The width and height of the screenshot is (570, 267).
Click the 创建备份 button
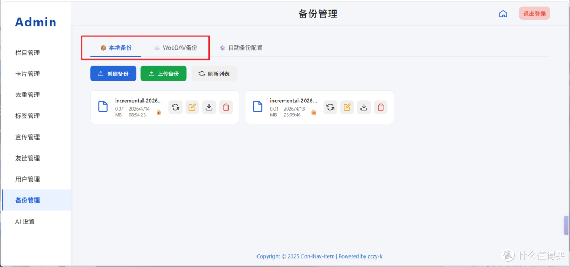tap(113, 73)
